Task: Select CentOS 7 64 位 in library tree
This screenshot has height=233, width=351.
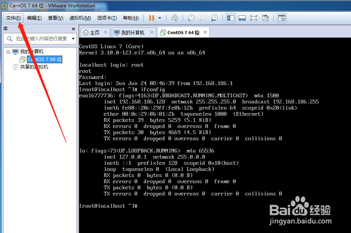Action: coord(45,59)
